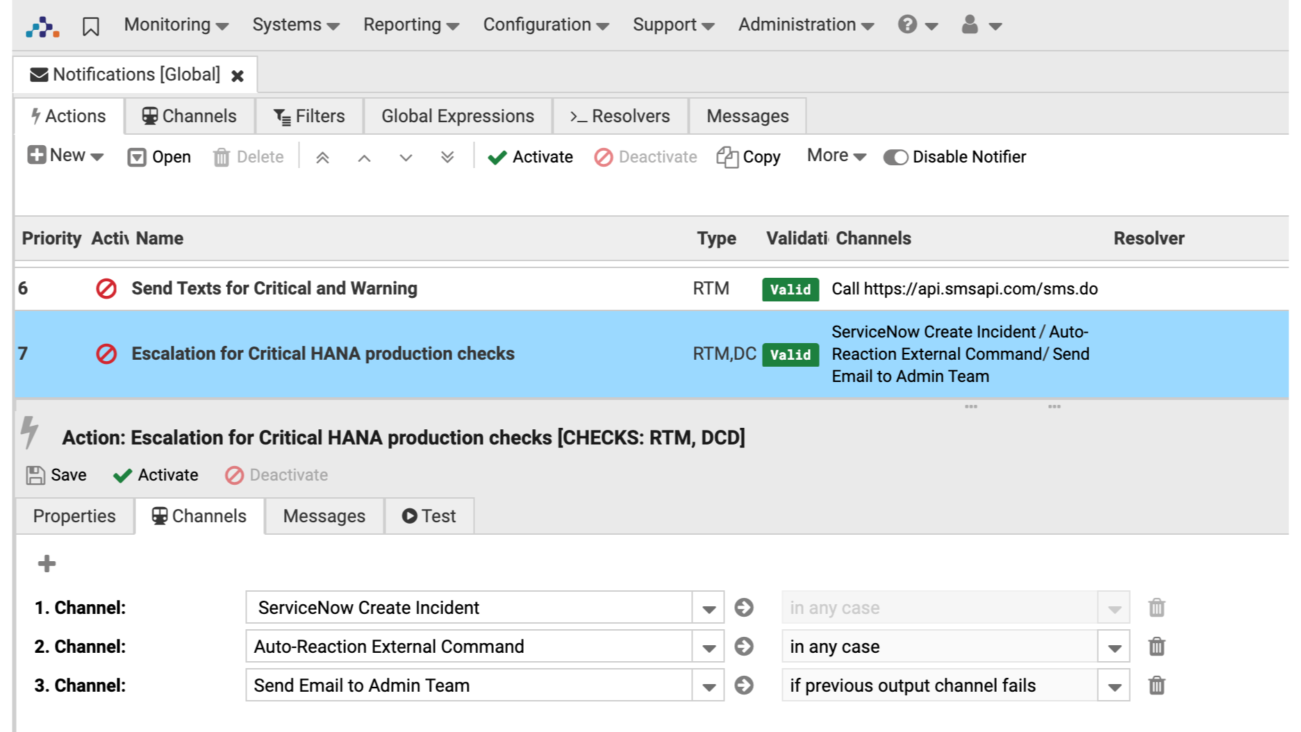Click the Channels column header
Image resolution: width=1301 pixels, height=732 pixels.
pyautogui.click(x=873, y=238)
